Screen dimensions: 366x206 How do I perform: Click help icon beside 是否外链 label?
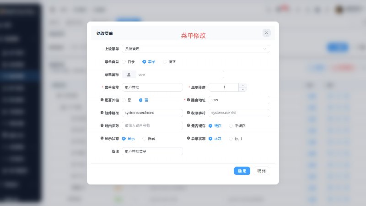[x=102, y=100]
